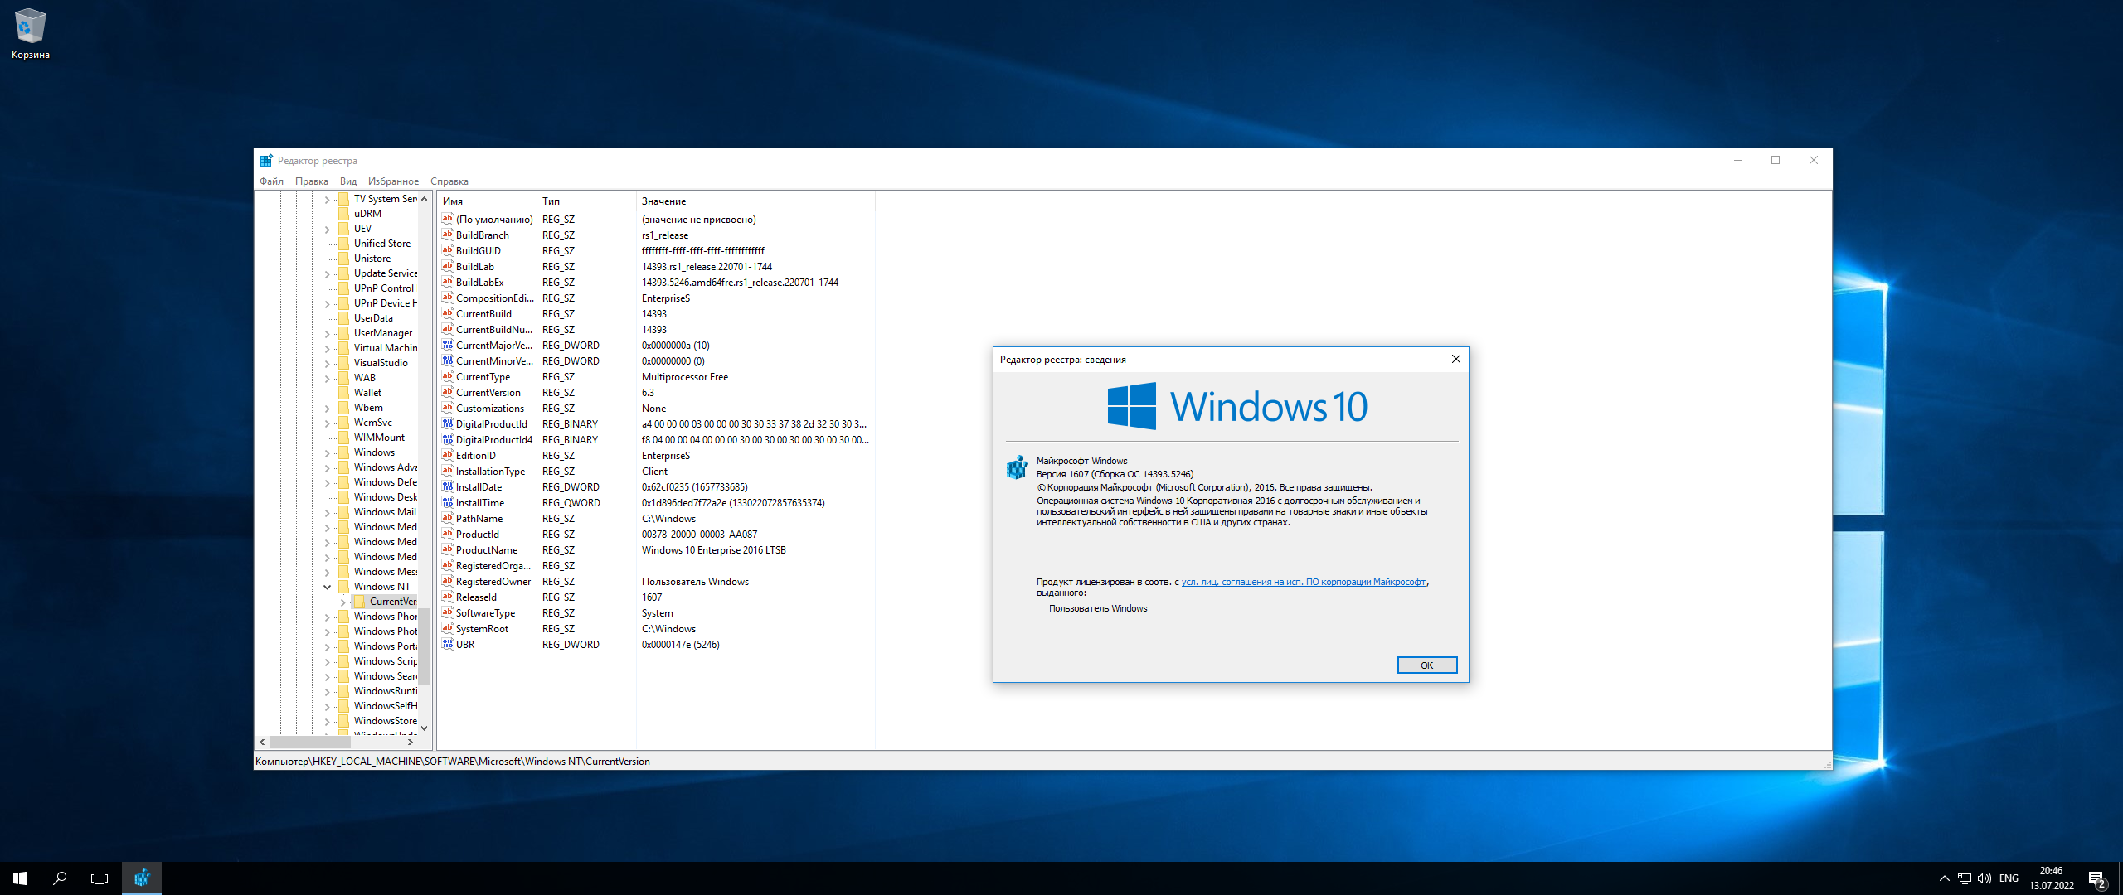The height and width of the screenshot is (895, 2123).
Task: Click the tree scroll-down arrow
Action: (425, 728)
